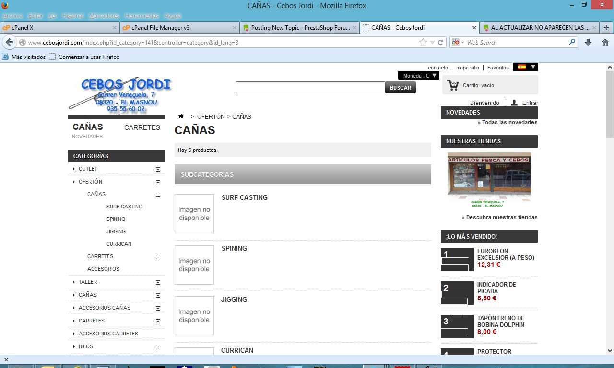Screen dimensions: 614x368
Task: Open the shopping cart icon
Action: (x=452, y=85)
